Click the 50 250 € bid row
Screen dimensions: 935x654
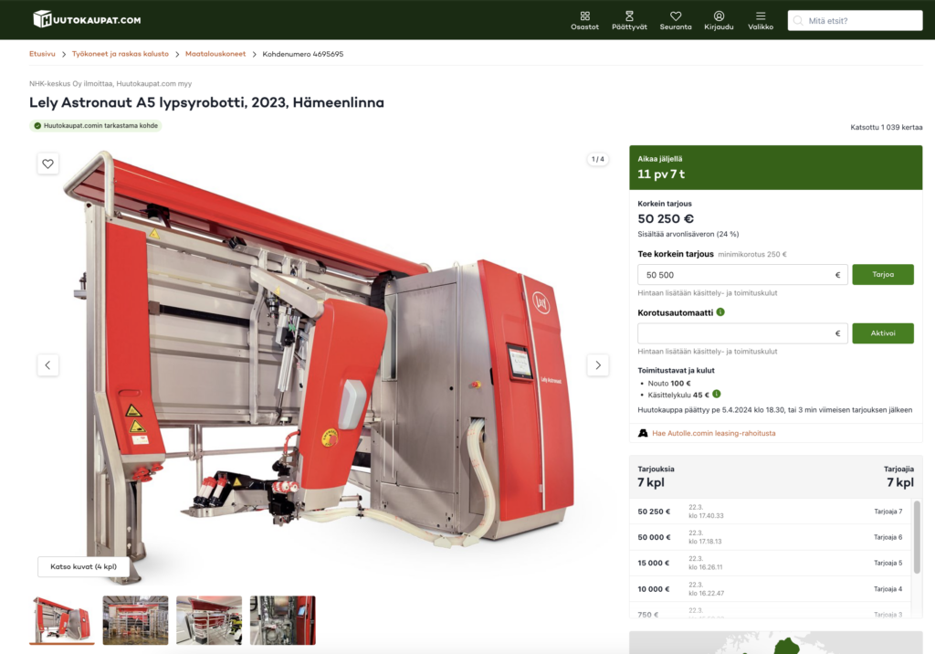coord(772,512)
